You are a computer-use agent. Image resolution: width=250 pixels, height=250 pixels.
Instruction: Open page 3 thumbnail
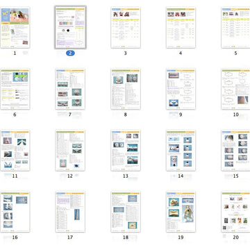coord(126,28)
